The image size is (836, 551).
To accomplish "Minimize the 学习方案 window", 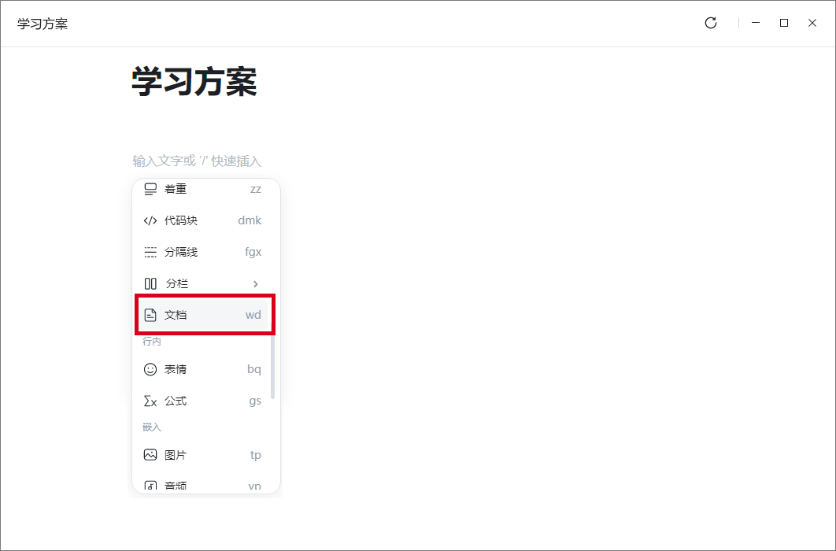I will click(756, 23).
